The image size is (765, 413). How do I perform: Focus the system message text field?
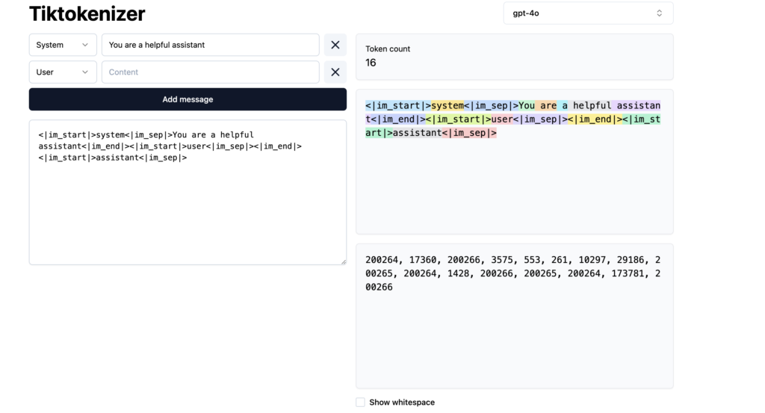pyautogui.click(x=210, y=45)
